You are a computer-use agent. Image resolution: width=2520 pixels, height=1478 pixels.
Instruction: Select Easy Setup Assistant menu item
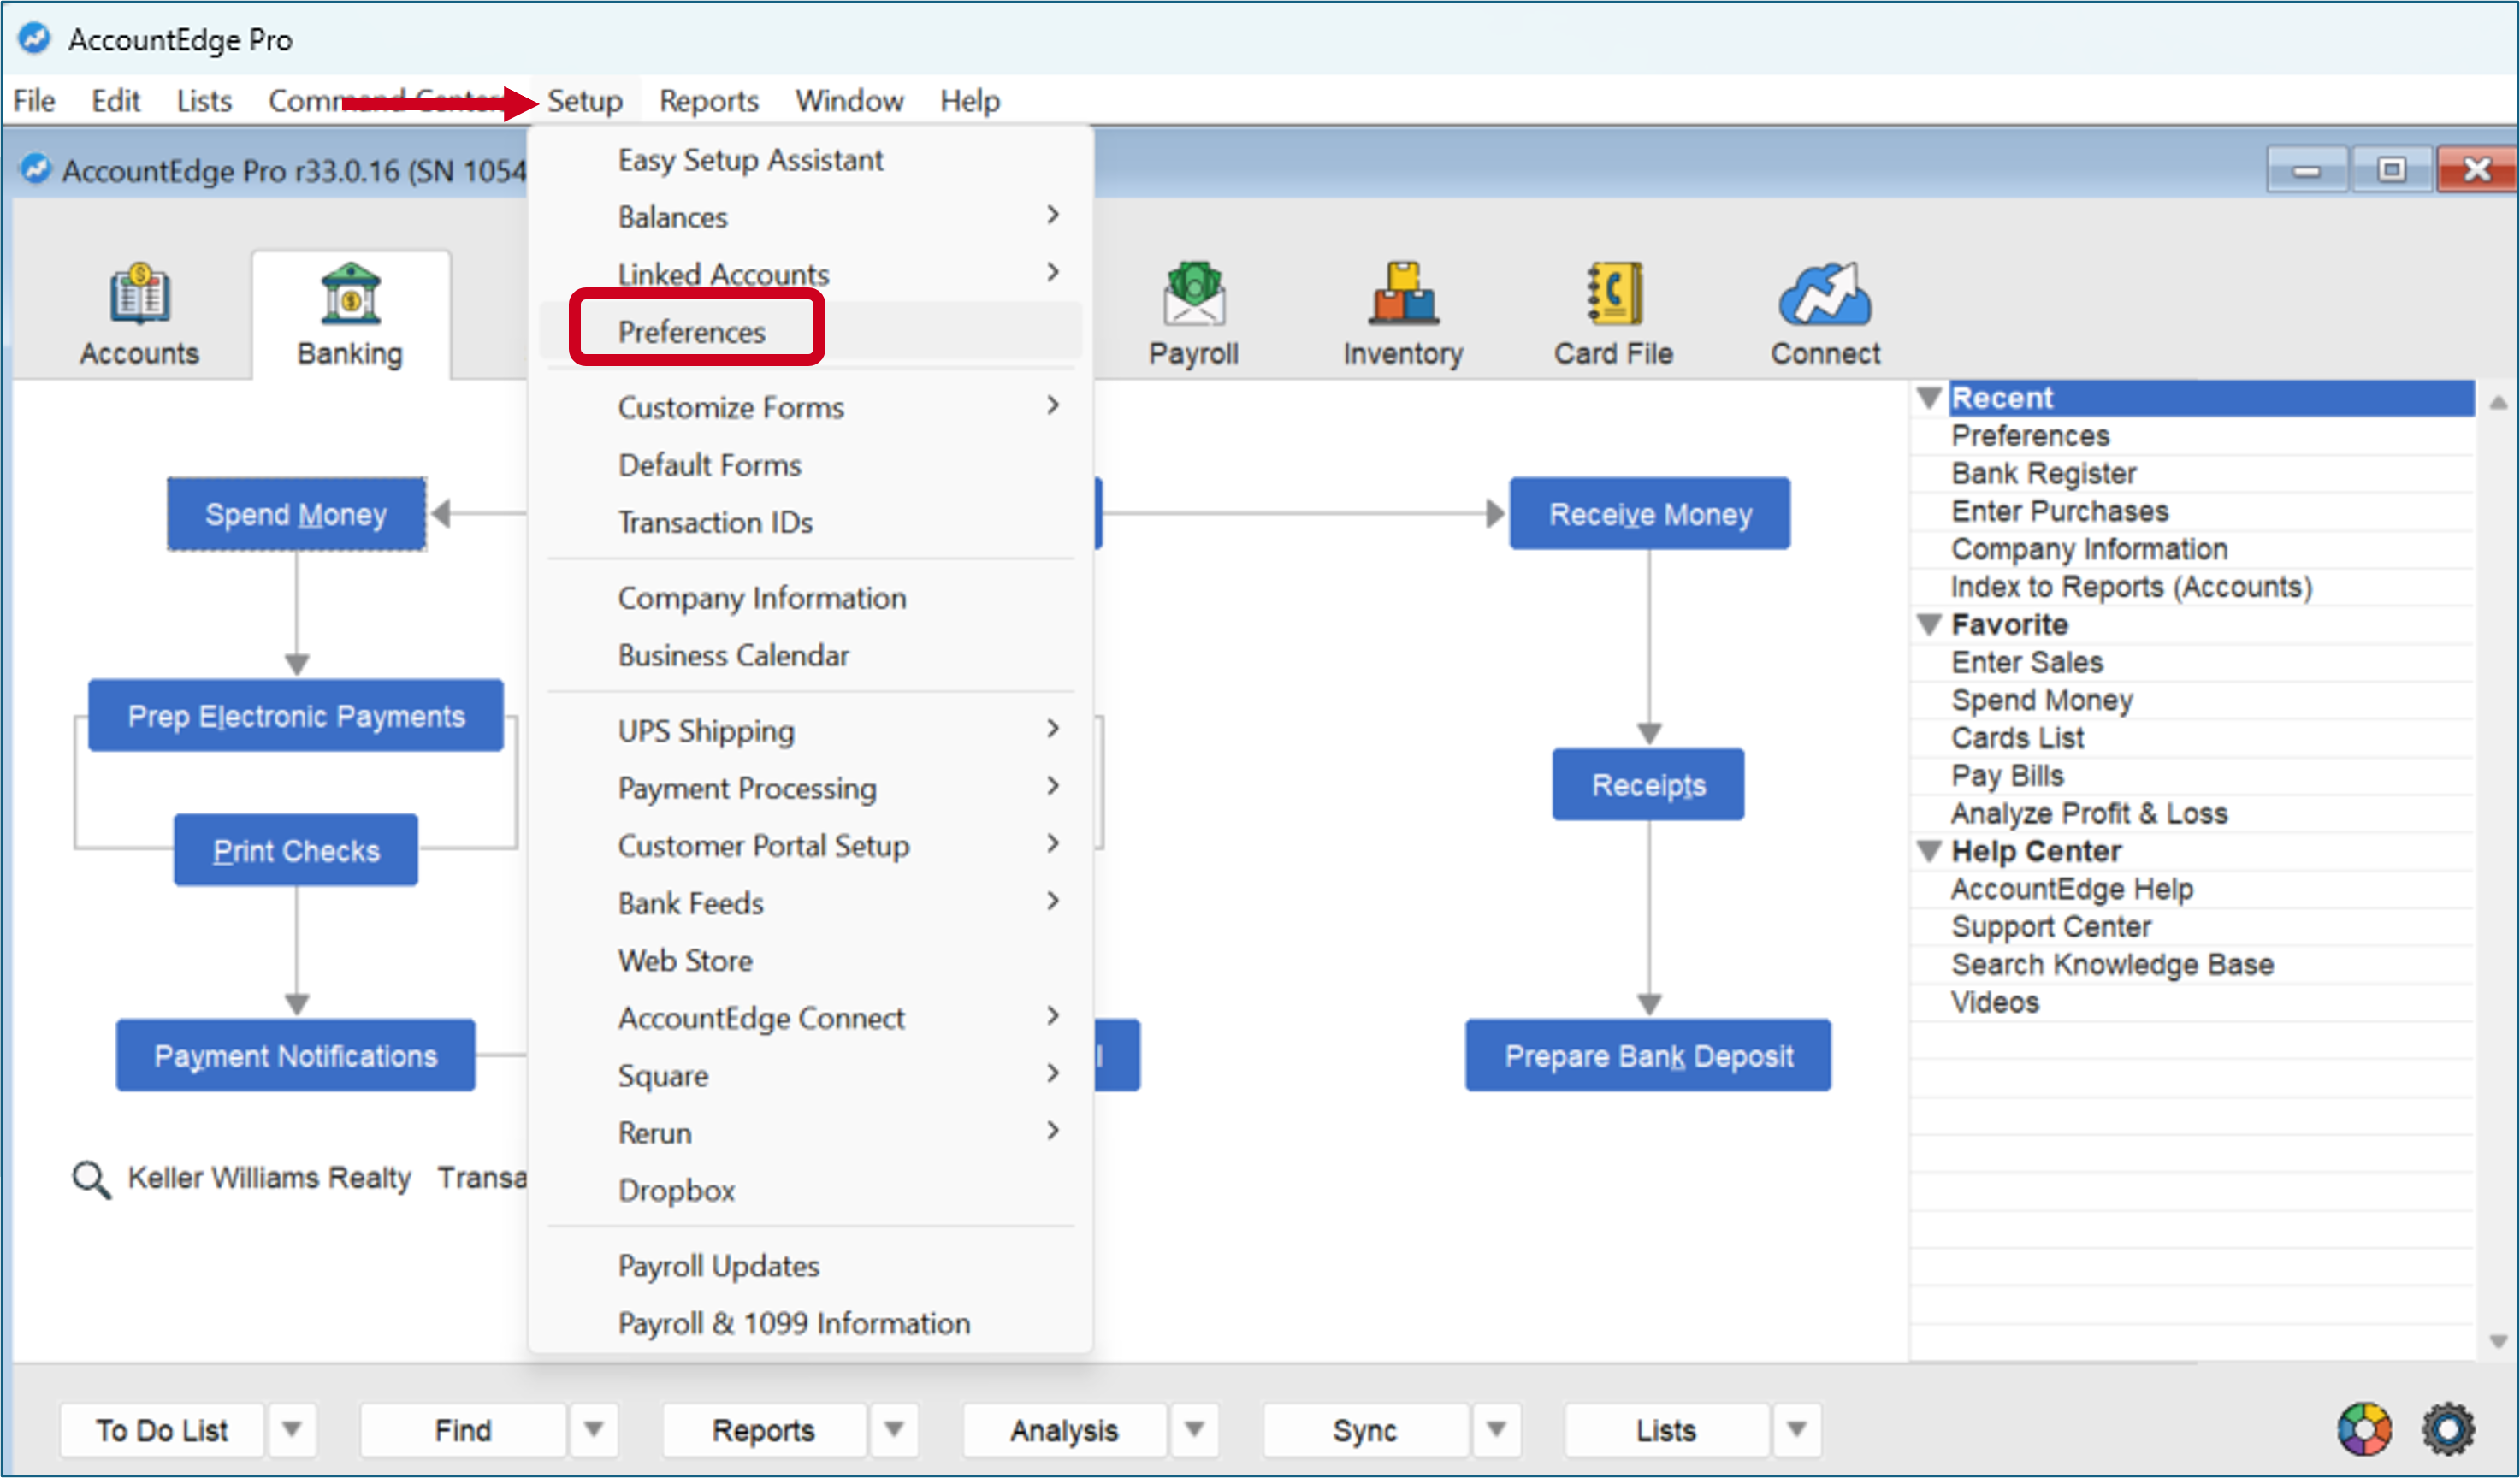coord(810,160)
